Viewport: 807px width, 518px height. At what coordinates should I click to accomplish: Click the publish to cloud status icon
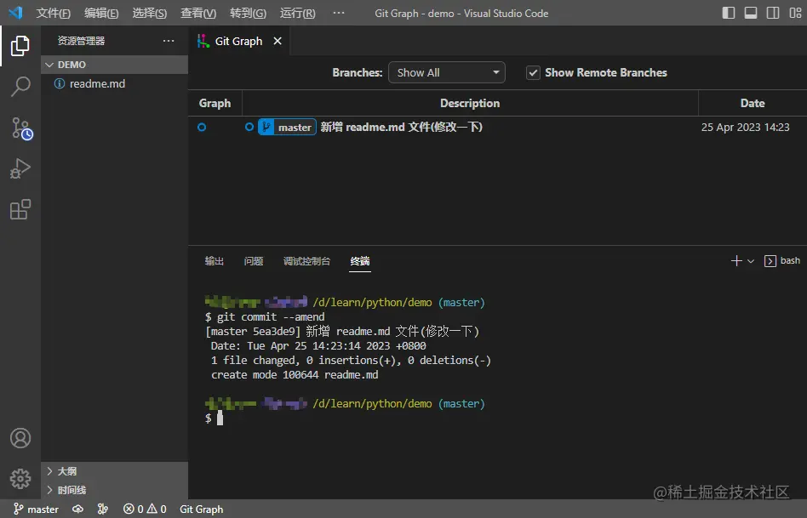pyautogui.click(x=77, y=509)
